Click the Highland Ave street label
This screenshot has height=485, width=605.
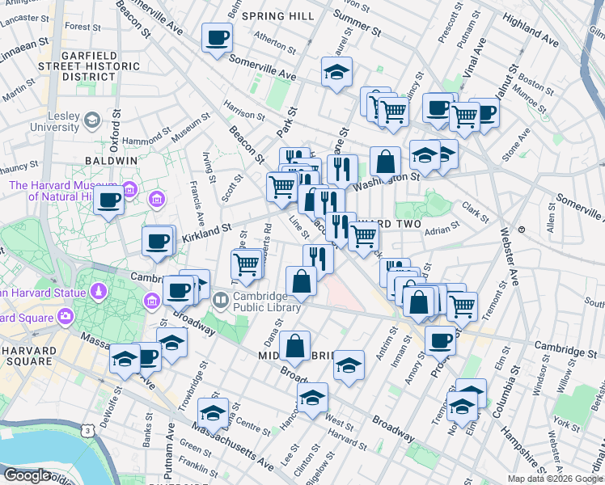click(531, 30)
